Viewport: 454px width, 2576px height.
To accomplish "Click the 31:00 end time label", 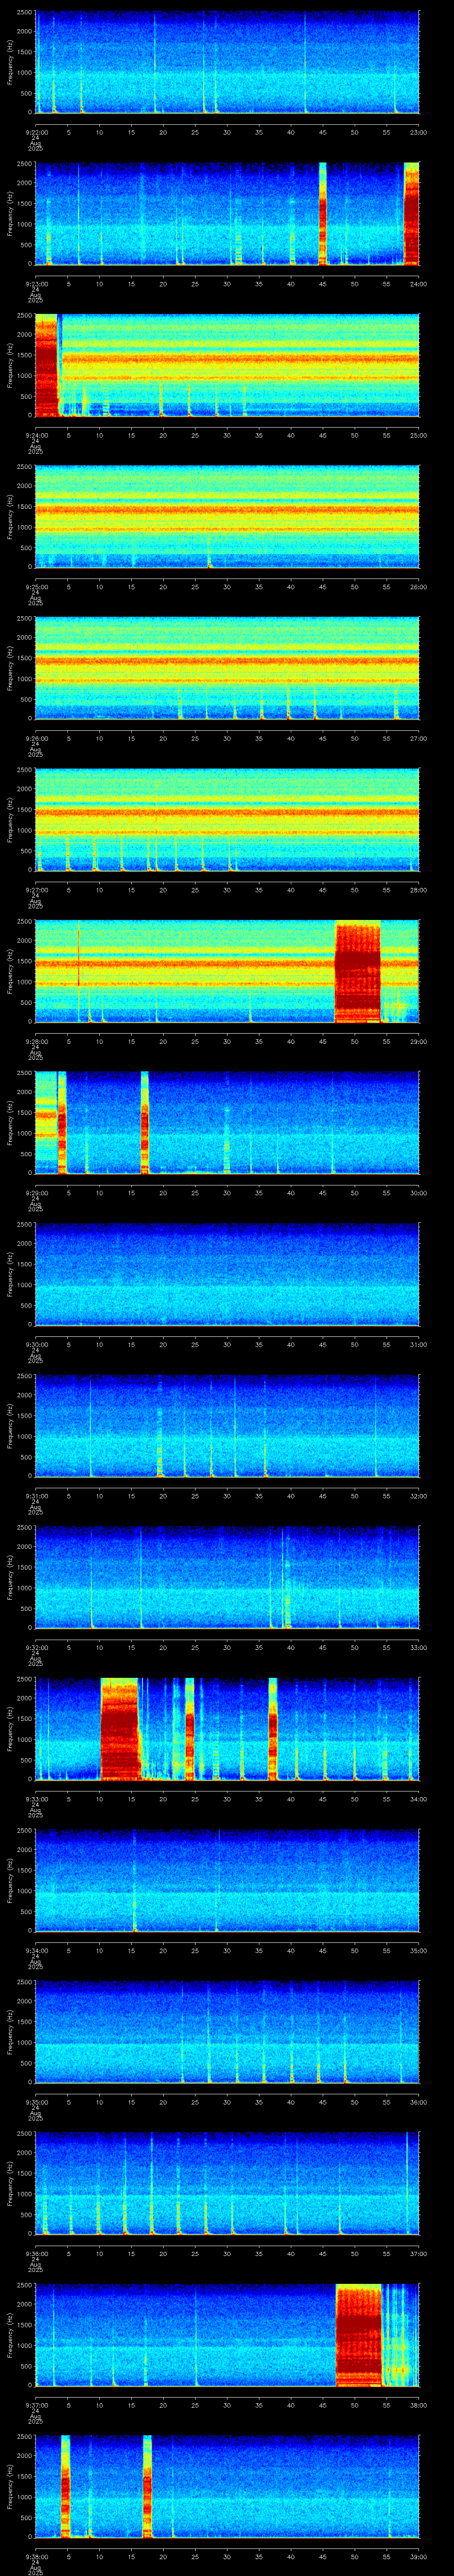I will click(x=418, y=1344).
